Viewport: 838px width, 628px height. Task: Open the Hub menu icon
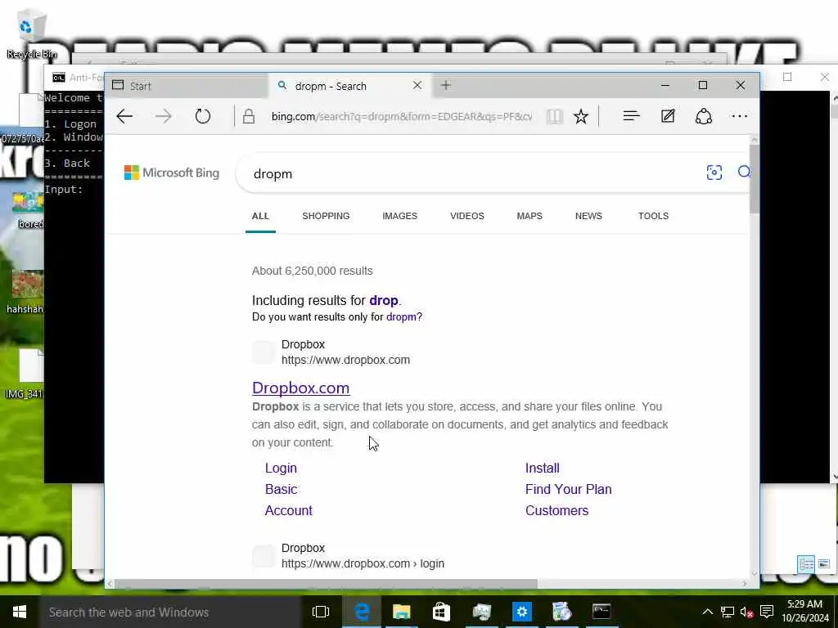click(631, 116)
